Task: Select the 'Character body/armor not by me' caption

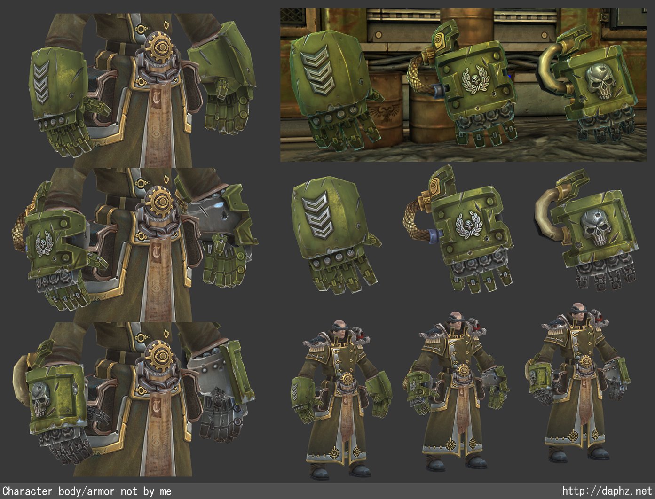Action: point(87,491)
